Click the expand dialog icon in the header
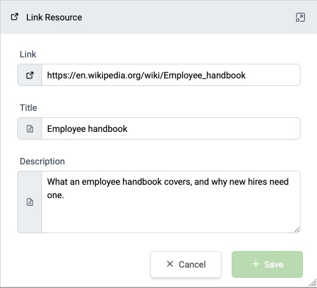 [300, 17]
